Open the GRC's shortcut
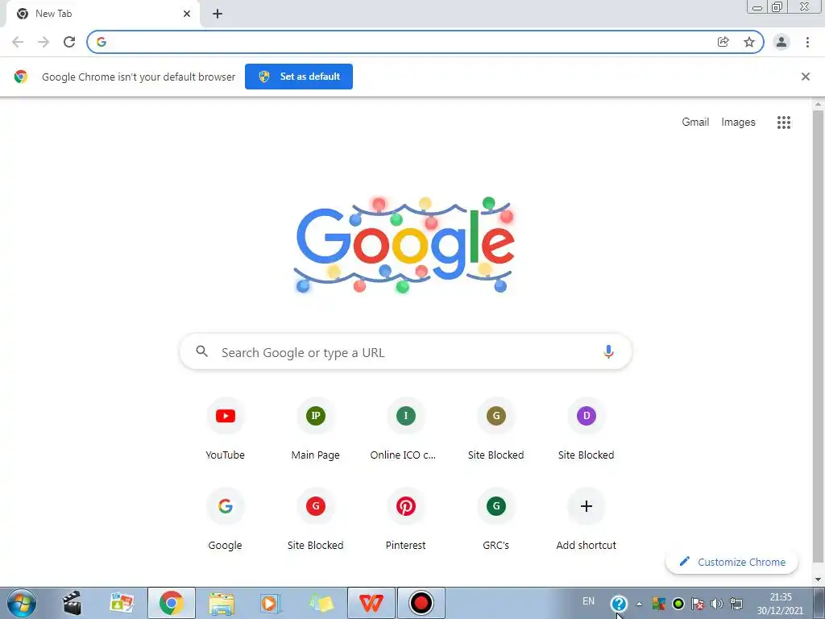This screenshot has height=619, width=825. (495, 520)
